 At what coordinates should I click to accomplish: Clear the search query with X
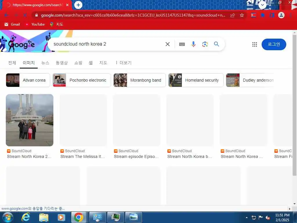168,44
